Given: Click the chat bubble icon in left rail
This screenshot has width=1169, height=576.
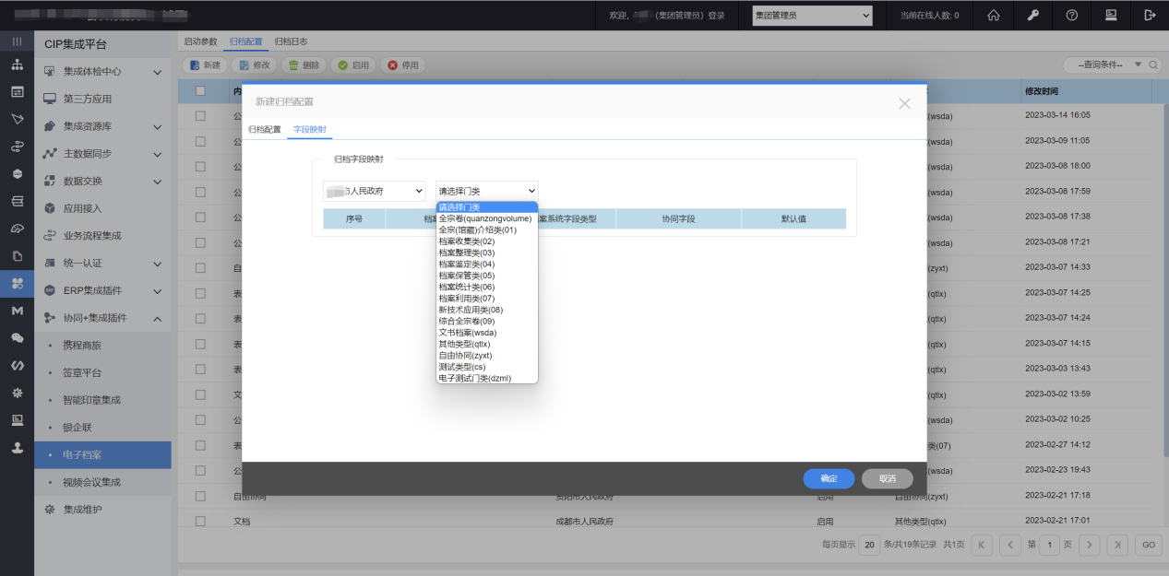Looking at the screenshot, I should click(17, 338).
